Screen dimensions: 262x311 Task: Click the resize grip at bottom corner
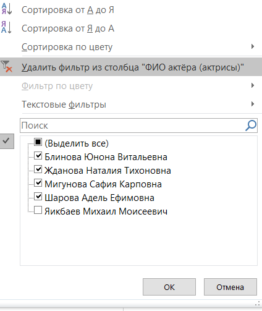click(x=258, y=304)
